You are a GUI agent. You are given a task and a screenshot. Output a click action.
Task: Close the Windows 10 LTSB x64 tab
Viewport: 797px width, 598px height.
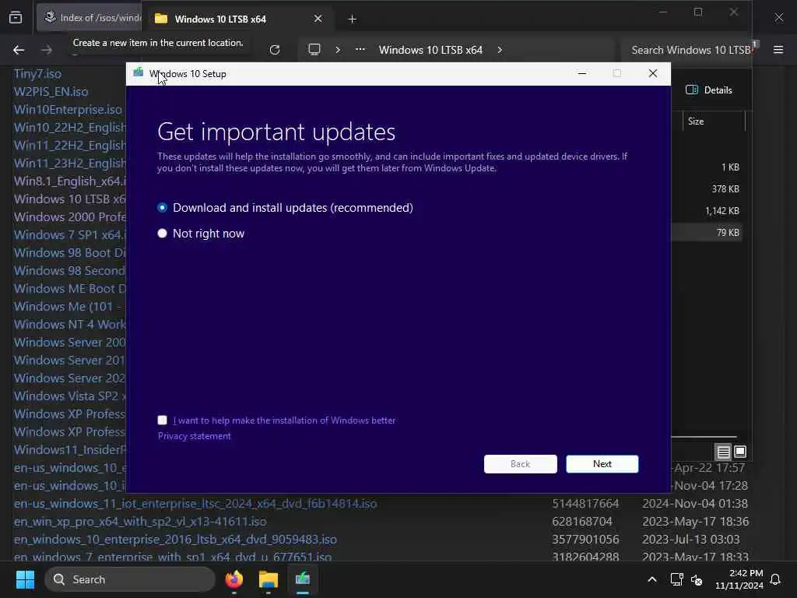318,19
